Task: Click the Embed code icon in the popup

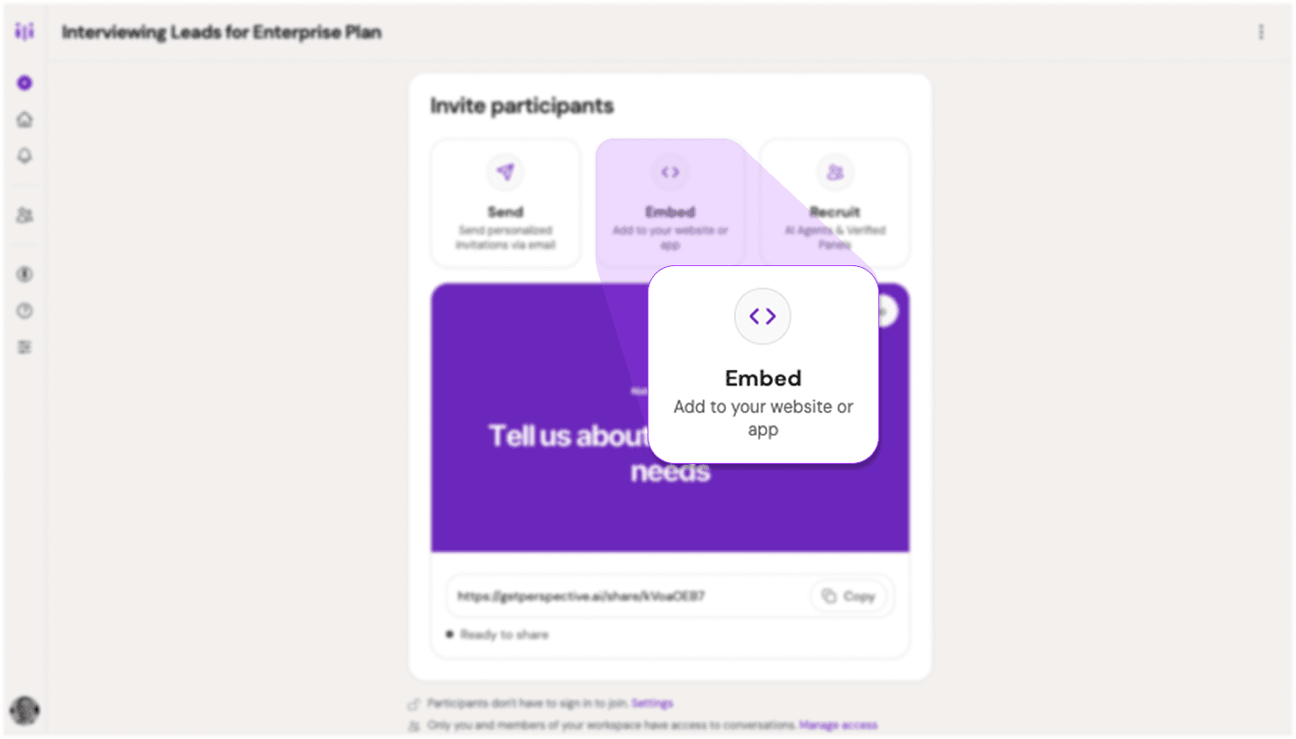Action: coord(762,315)
